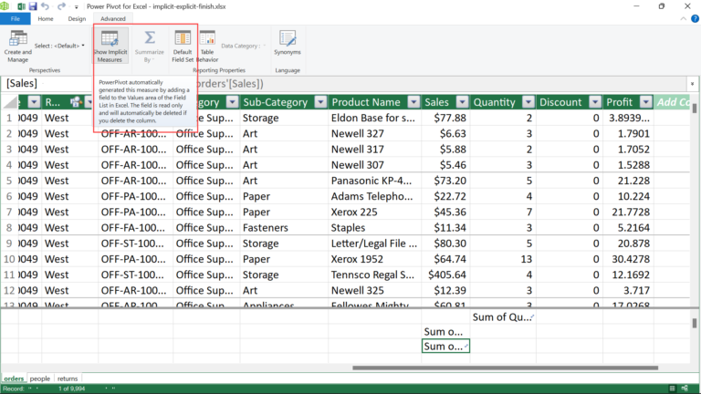The image size is (701, 394).
Task: Open Table Behavior settings
Action: (207, 45)
